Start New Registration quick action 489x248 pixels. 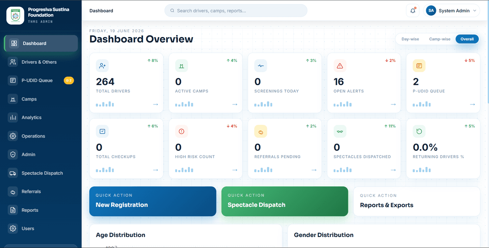(x=153, y=201)
